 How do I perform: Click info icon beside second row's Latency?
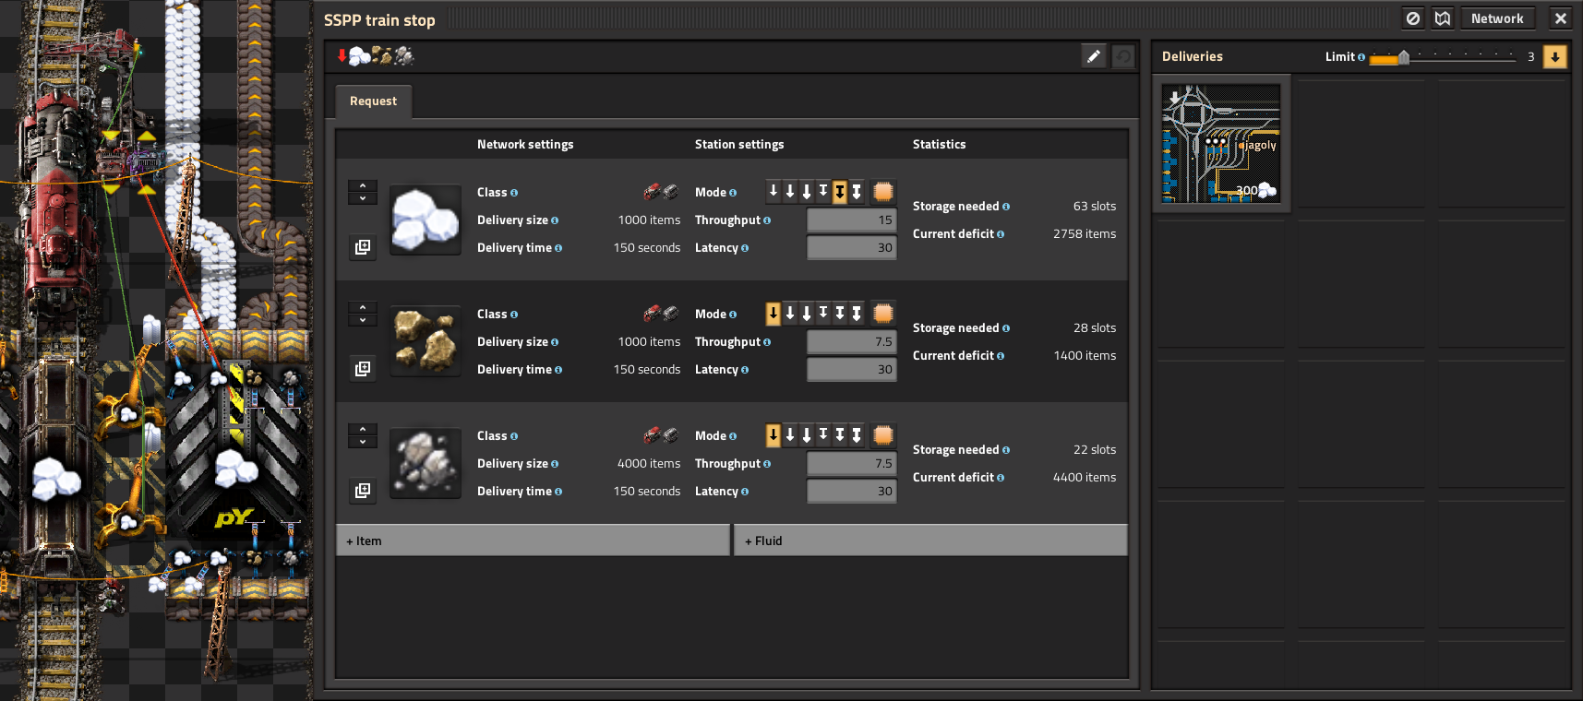(745, 370)
